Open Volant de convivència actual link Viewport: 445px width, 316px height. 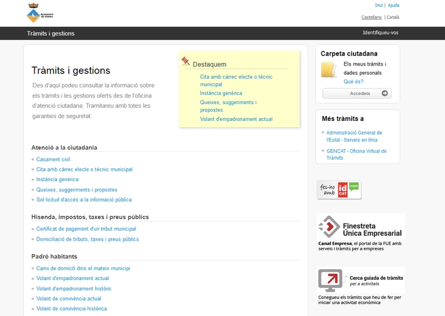pos(69,299)
